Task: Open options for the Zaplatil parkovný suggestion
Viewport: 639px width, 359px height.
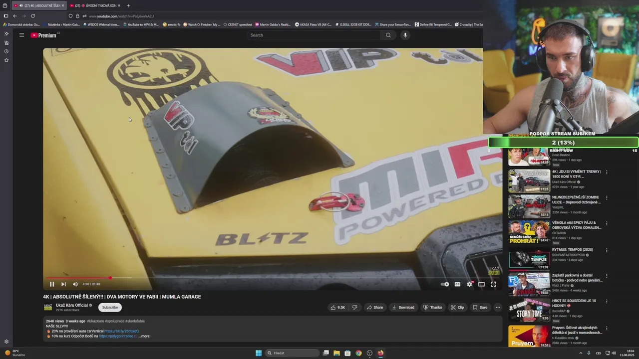Action: [607, 275]
